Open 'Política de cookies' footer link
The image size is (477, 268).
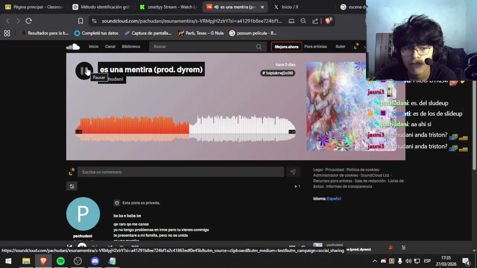(x=363, y=170)
